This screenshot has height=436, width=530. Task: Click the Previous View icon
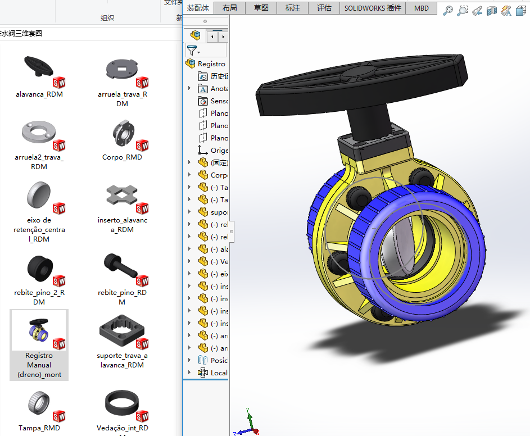(477, 10)
